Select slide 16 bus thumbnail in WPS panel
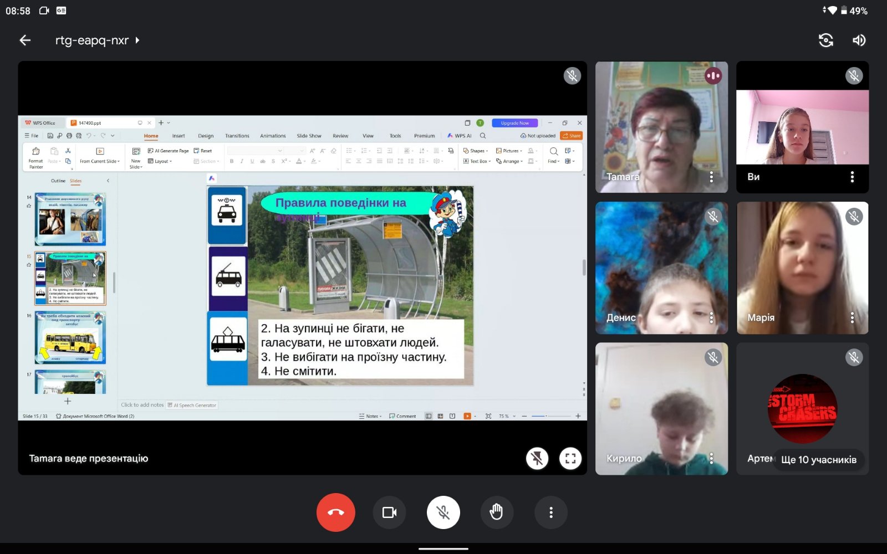Screen dimensions: 887x554 (70, 337)
